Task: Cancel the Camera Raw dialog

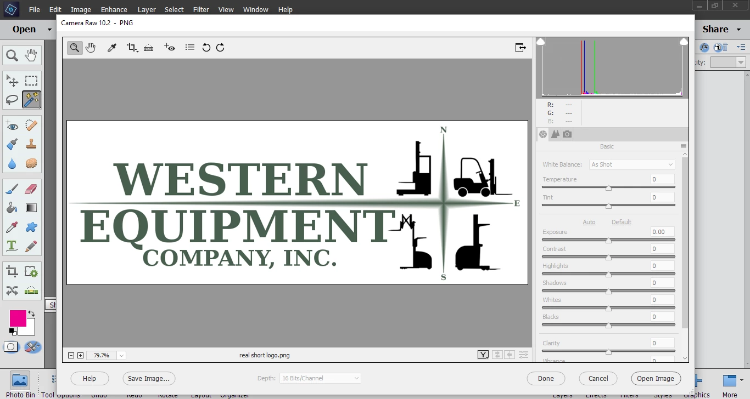Action: (x=598, y=378)
